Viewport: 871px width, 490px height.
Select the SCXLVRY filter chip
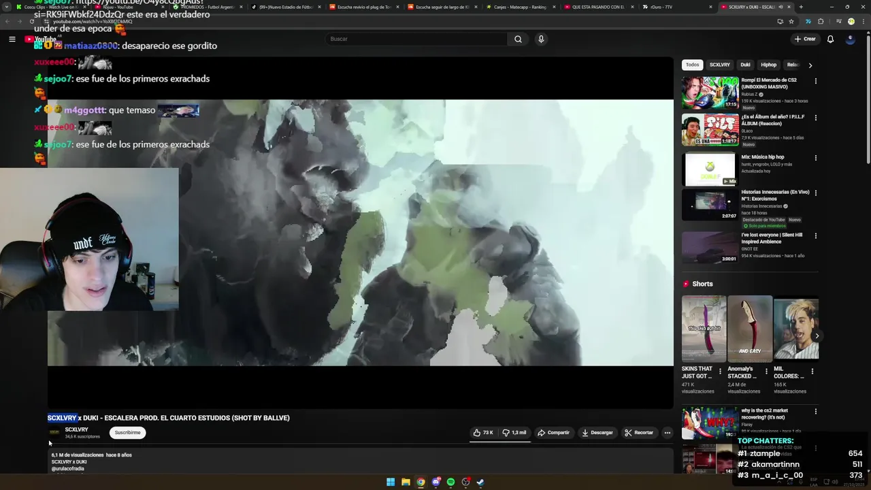click(x=719, y=65)
